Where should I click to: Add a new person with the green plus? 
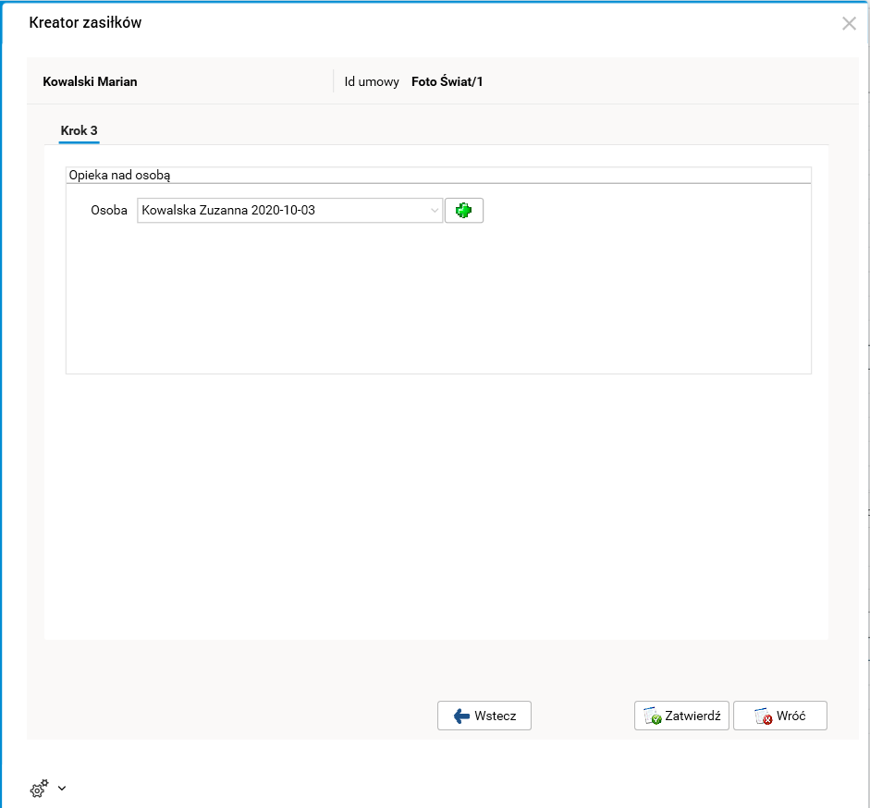tap(464, 211)
